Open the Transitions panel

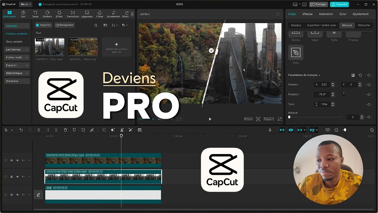point(73,14)
